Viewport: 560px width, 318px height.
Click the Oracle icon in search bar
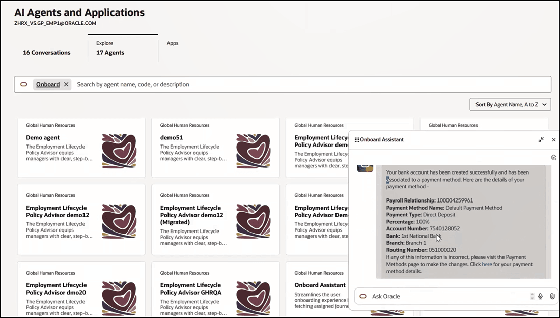[24, 84]
